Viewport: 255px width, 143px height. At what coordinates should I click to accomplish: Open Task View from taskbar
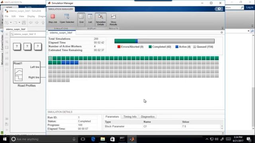pyautogui.click(x=83, y=139)
